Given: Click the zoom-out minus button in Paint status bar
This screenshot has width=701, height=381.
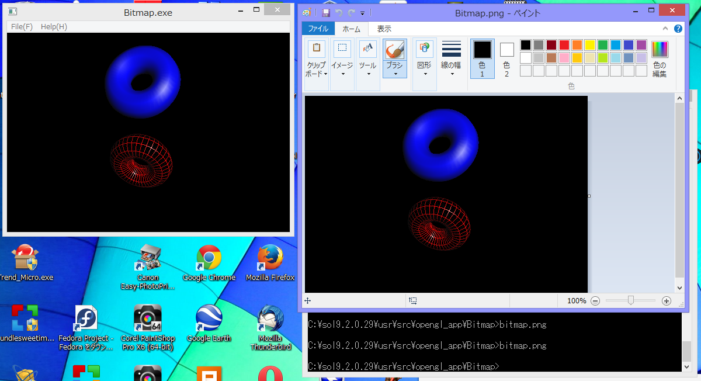Looking at the screenshot, I should tap(595, 301).
